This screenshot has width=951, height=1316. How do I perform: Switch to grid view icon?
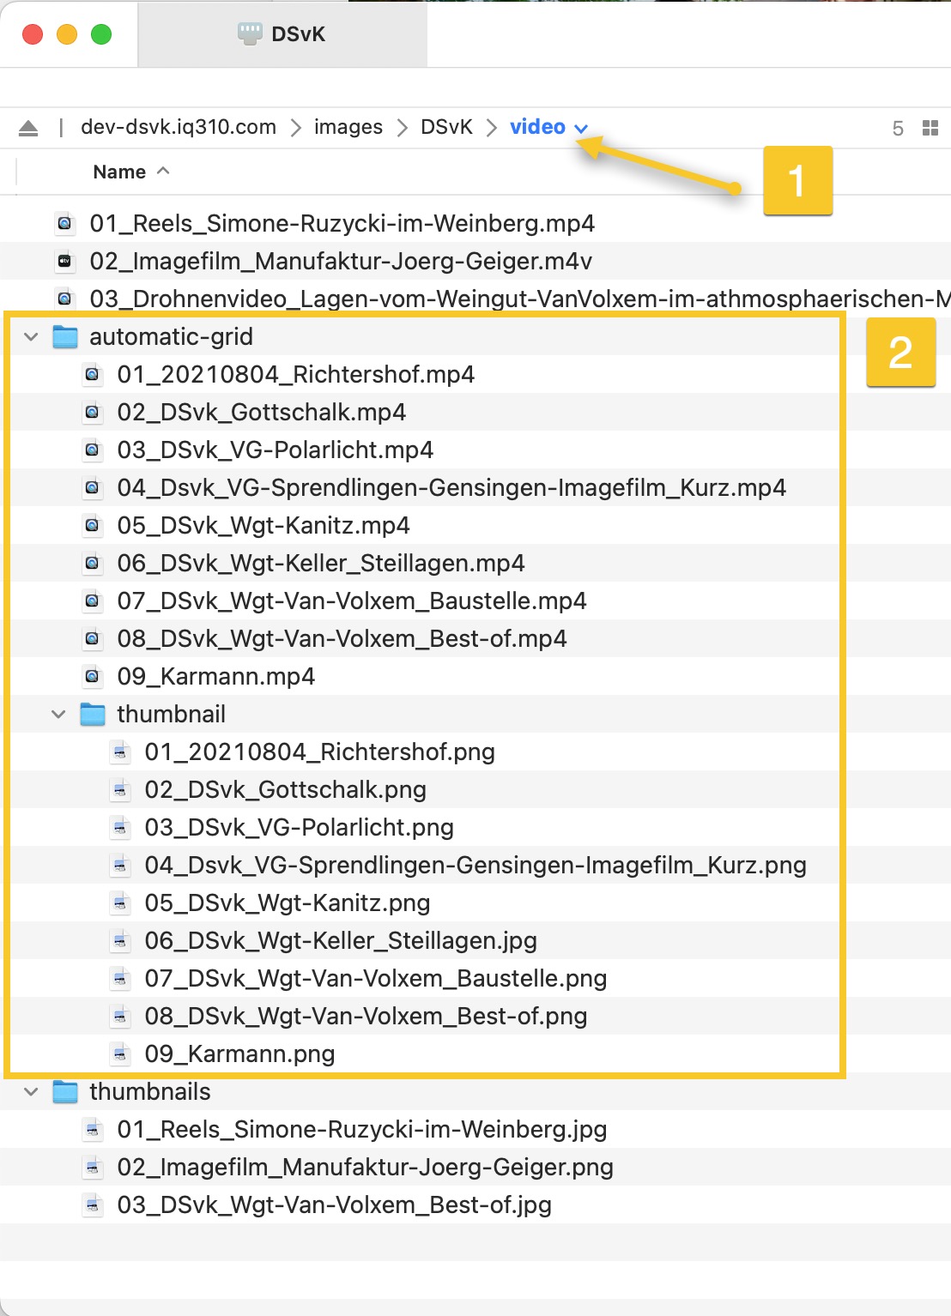pyautogui.click(x=930, y=129)
